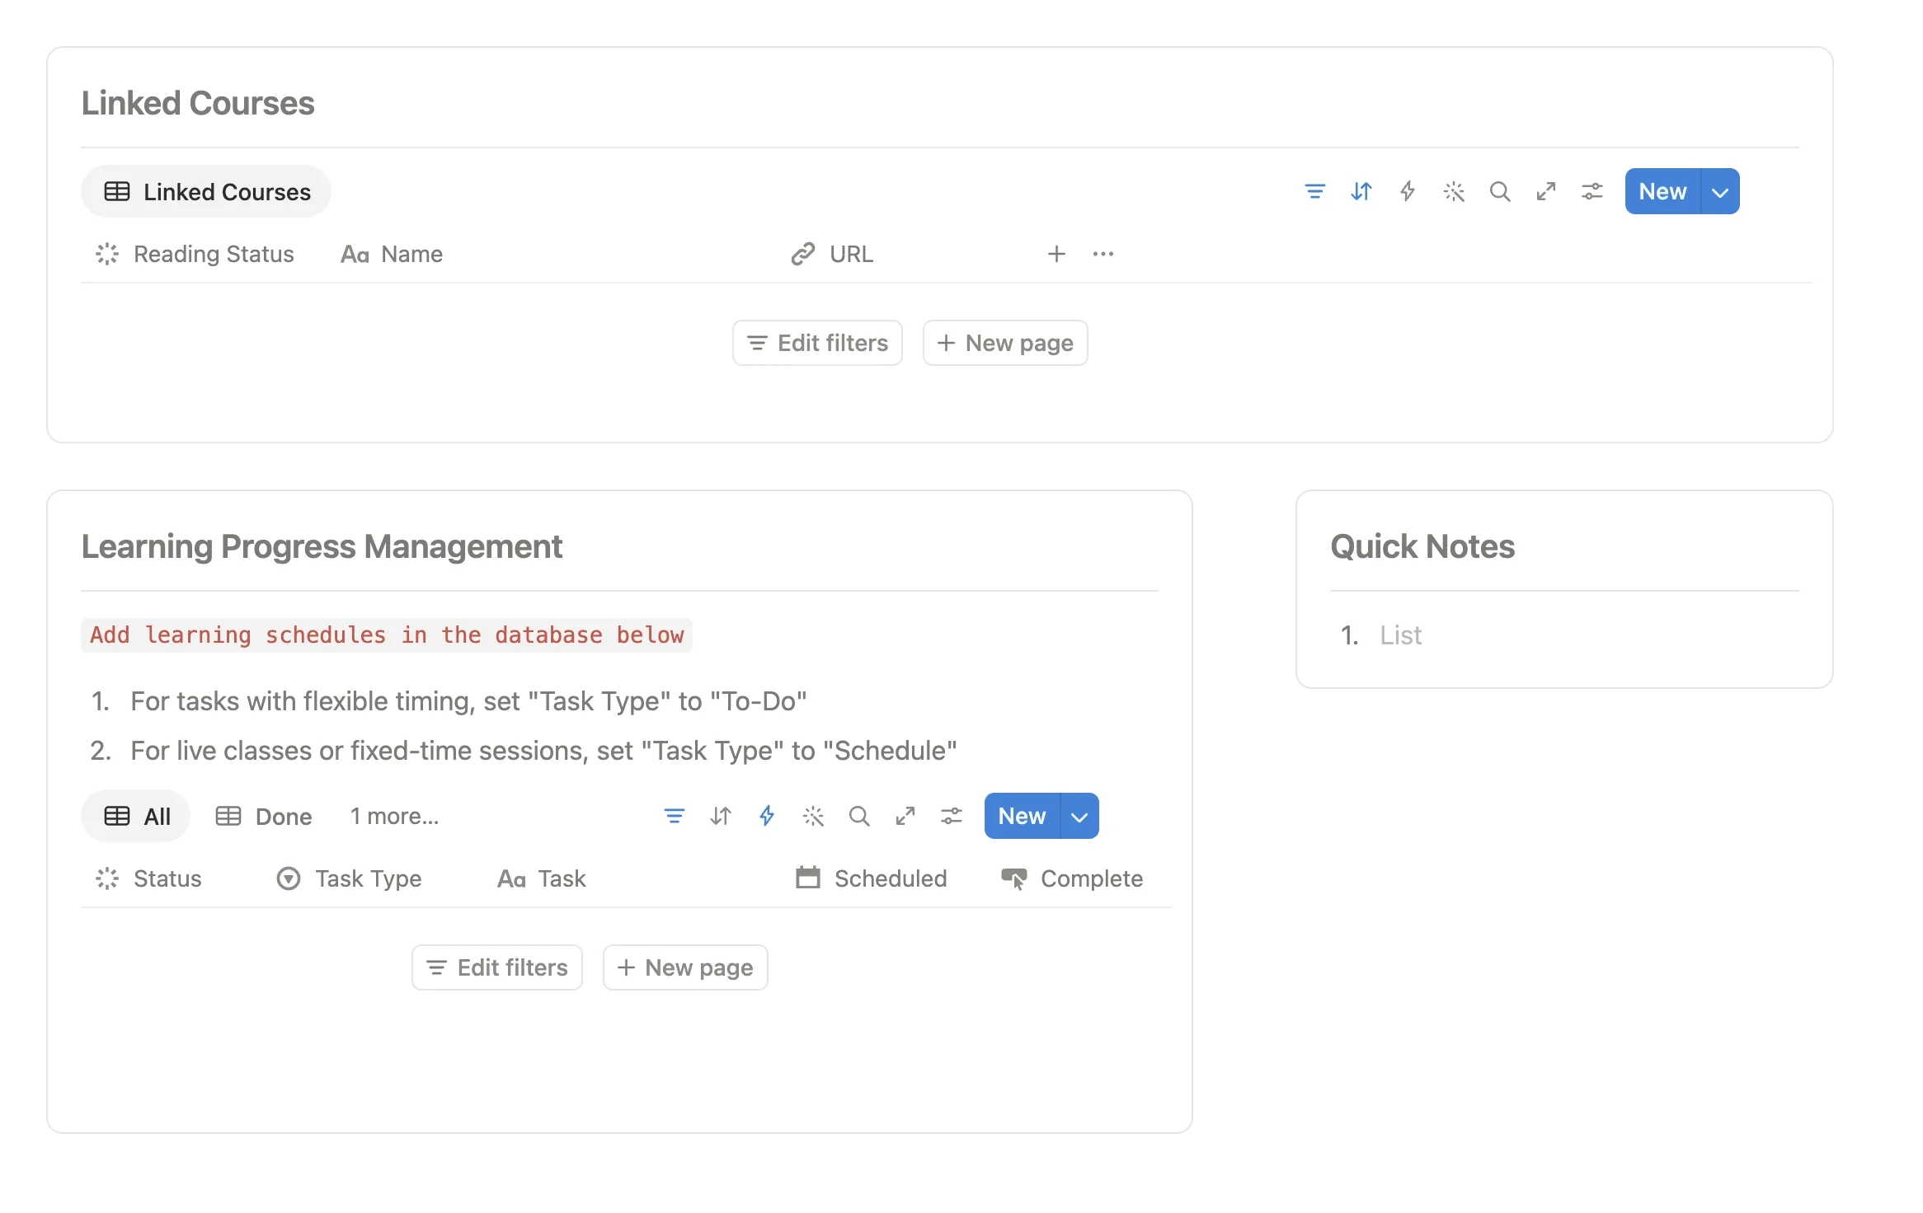Show the '1 more...' hidden views
Image resolution: width=1923 pixels, height=1213 pixels.
[394, 817]
